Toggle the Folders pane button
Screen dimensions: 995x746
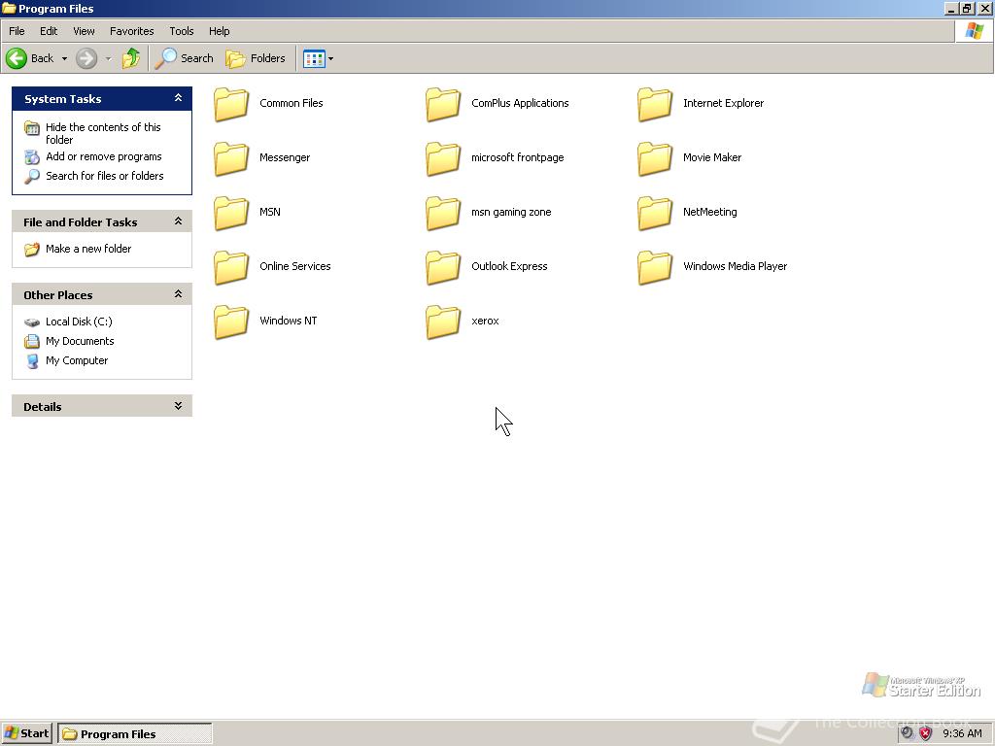pos(256,58)
